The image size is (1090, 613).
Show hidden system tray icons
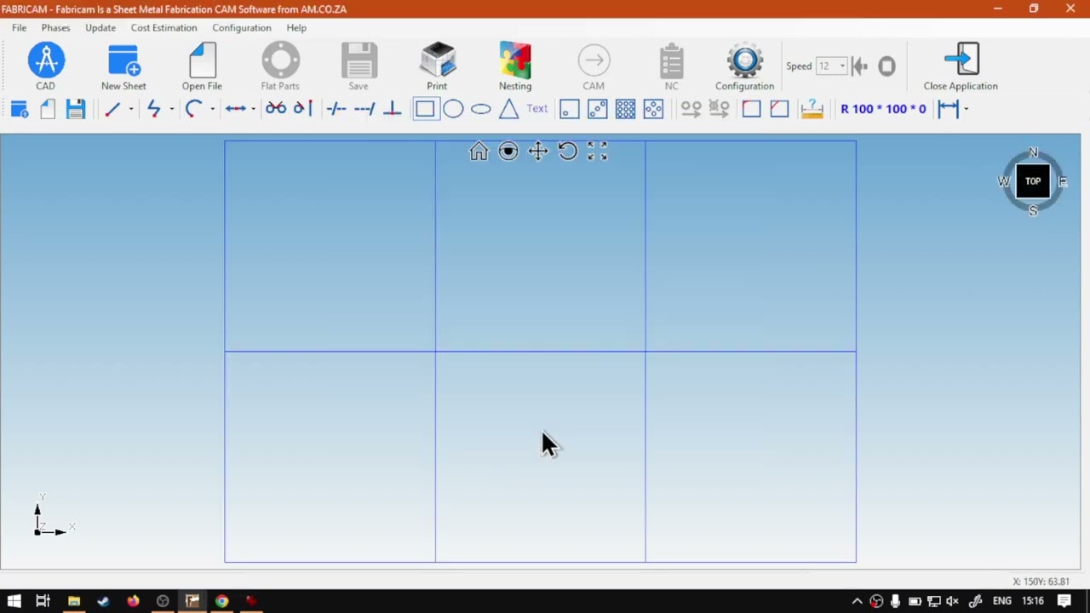point(857,601)
